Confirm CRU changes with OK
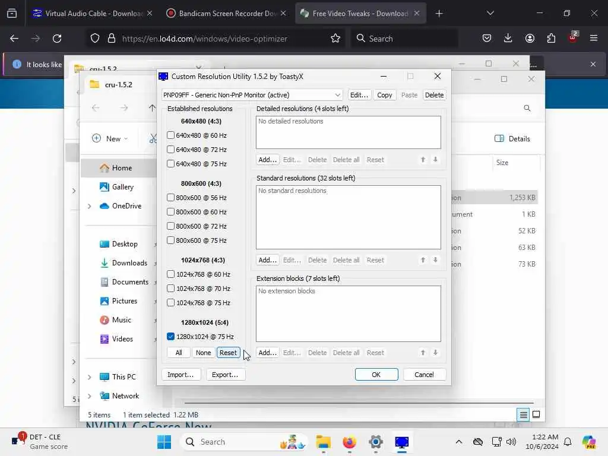Image resolution: width=608 pixels, height=456 pixels. 376,375
